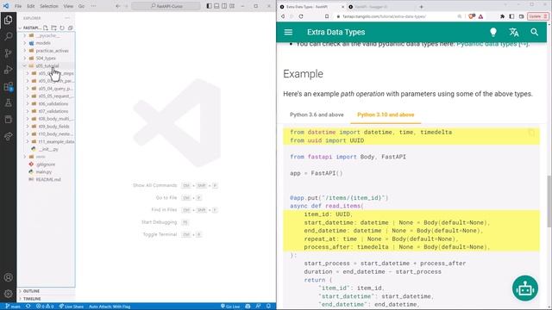The height and width of the screenshot is (310, 552).
Task: Open the File menu in VS Code
Action: coord(18,6)
